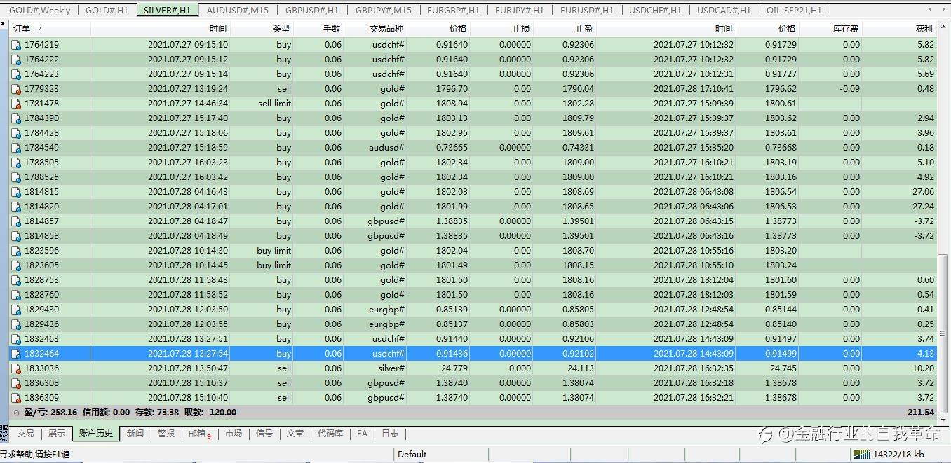Open the EA terminal tab

pos(362,434)
